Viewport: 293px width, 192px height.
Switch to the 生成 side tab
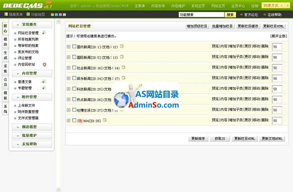(5, 55)
